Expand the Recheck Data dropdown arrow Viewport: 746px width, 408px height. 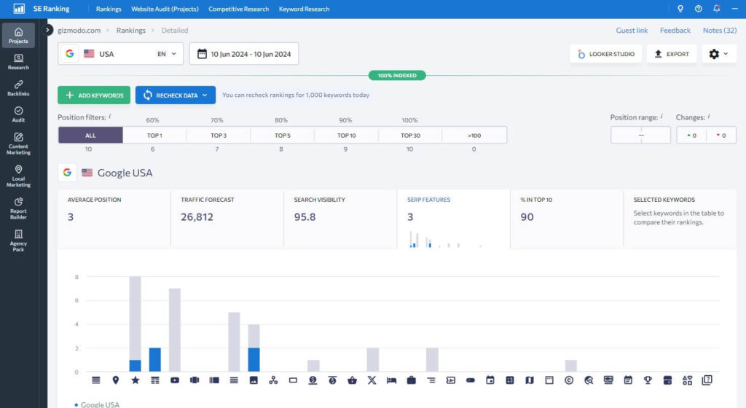205,95
